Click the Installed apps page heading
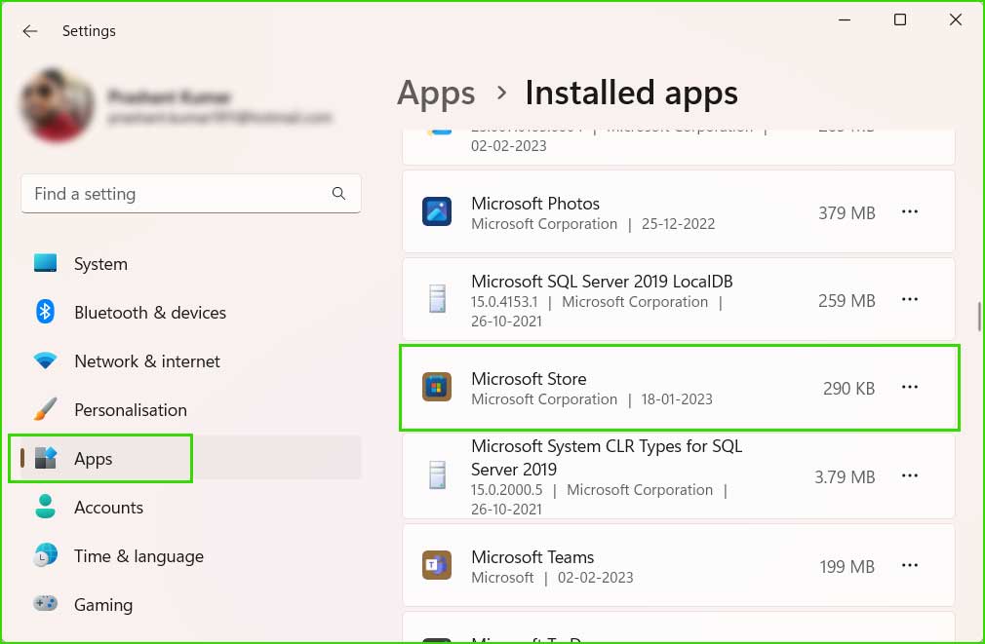This screenshot has width=985, height=644. click(631, 94)
